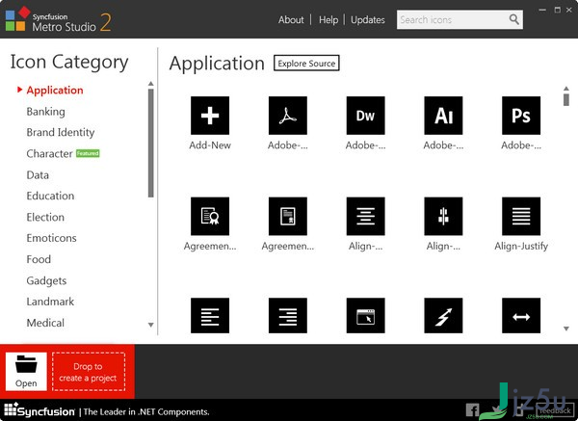Image resolution: width=578 pixels, height=421 pixels.
Task: Select the Align center text icon
Action: point(365,216)
